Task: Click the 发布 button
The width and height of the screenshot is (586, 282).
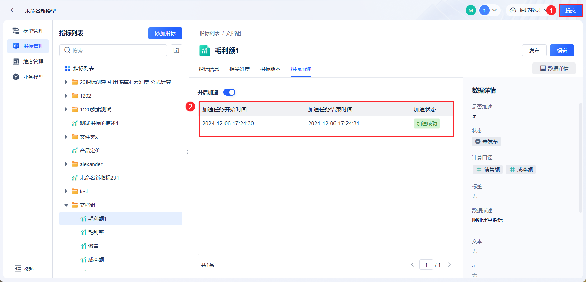Action: (x=534, y=50)
